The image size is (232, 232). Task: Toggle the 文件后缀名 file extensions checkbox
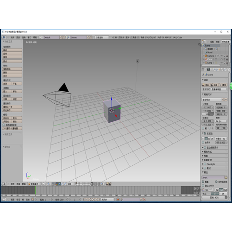coord(216,182)
